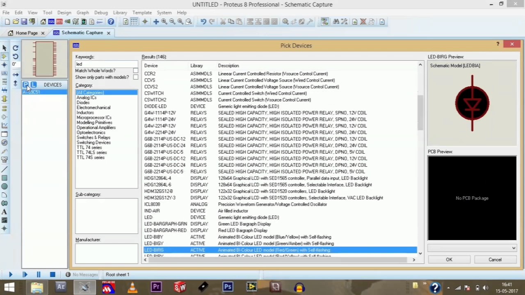Toggle the grid display toolbar icon
The height and width of the screenshot is (295, 525).
click(134, 22)
